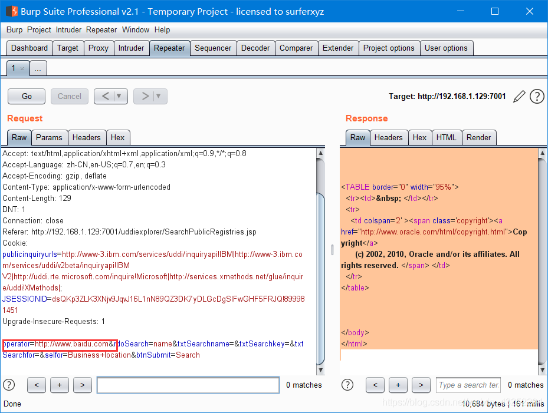
Task: Click the Referer header line in request
Action: (x=129, y=232)
